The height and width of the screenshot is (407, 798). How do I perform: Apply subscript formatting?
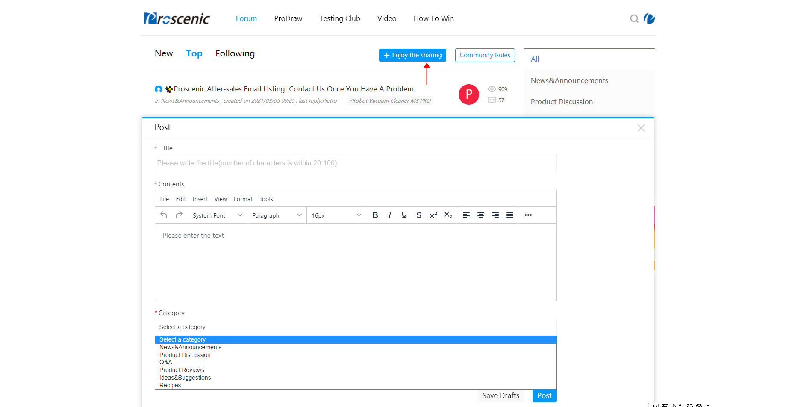pos(448,215)
